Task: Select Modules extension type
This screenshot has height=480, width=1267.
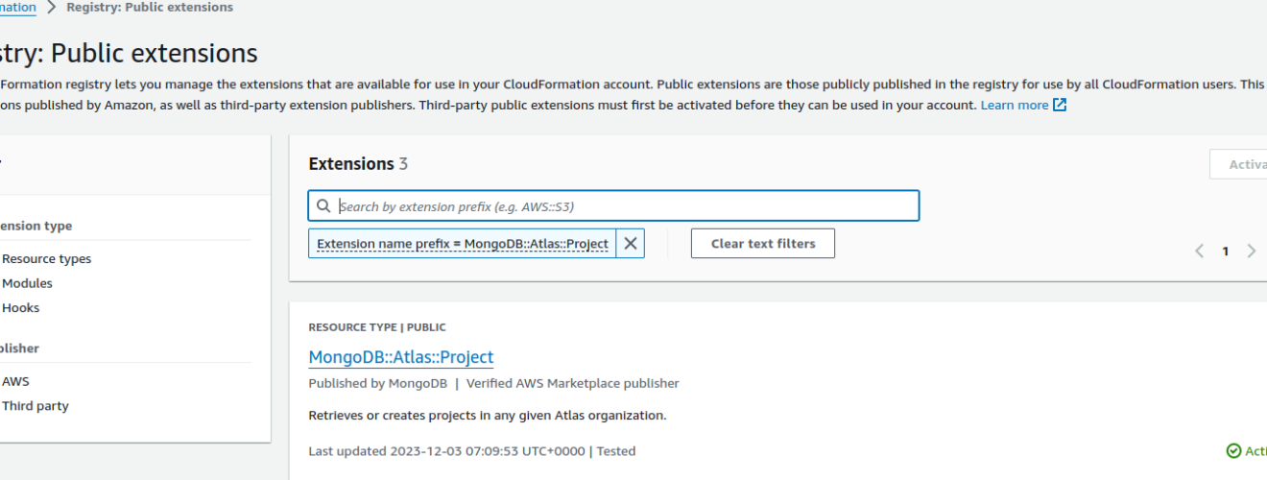Action: pyautogui.click(x=27, y=284)
